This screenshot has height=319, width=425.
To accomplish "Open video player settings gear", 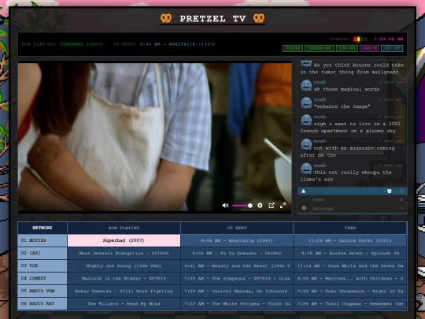I will point(260,206).
